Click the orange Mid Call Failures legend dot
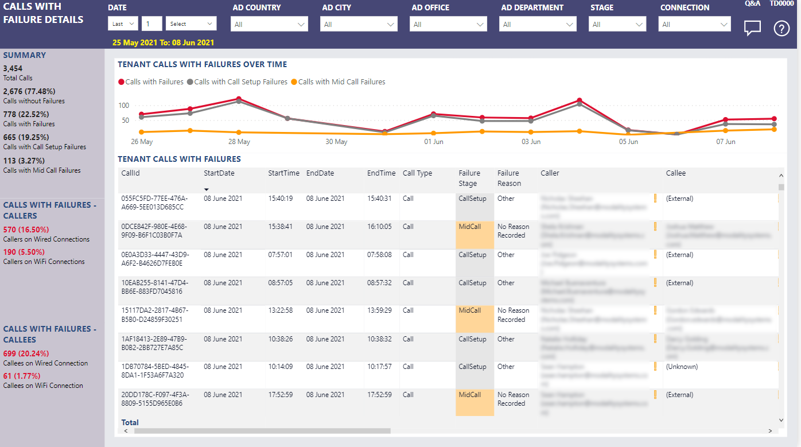 [x=294, y=82]
